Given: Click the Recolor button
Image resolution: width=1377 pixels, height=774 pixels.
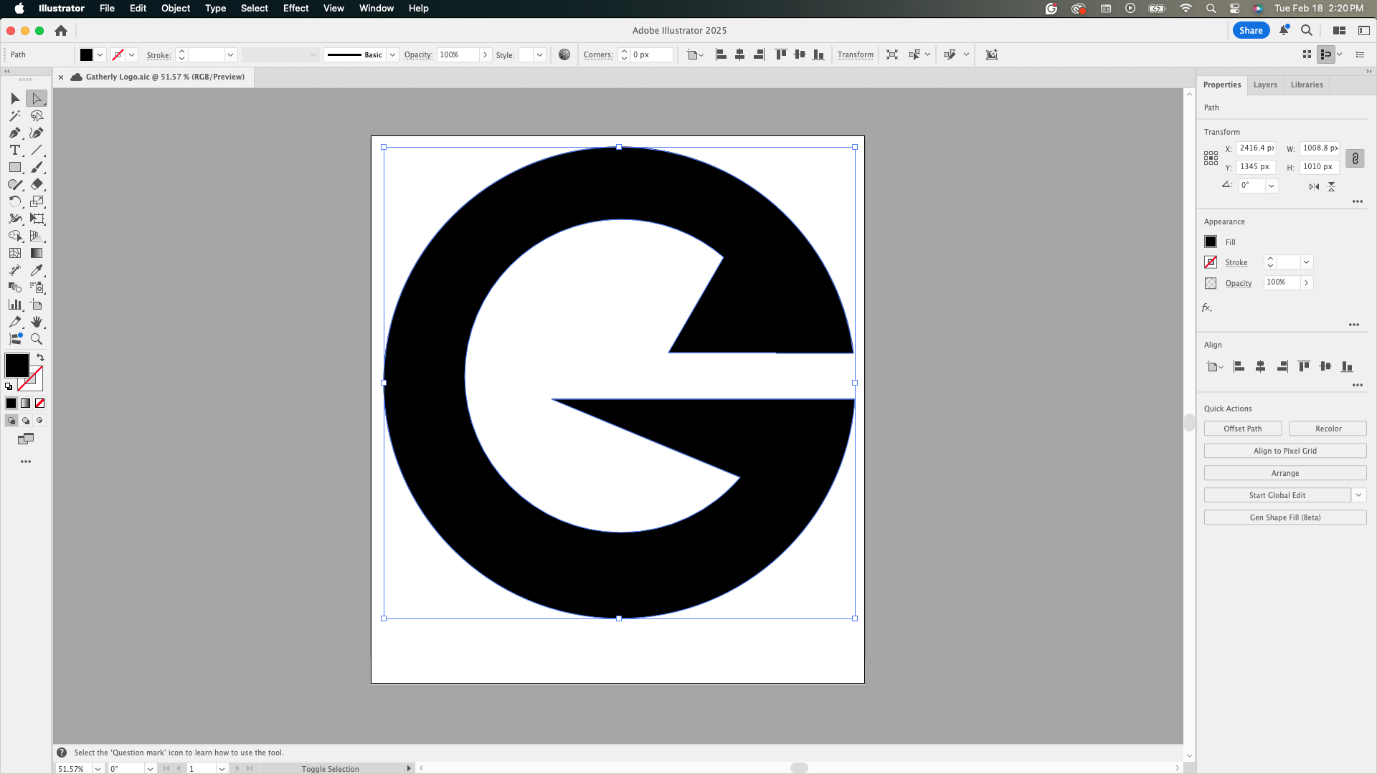Looking at the screenshot, I should pos(1328,429).
